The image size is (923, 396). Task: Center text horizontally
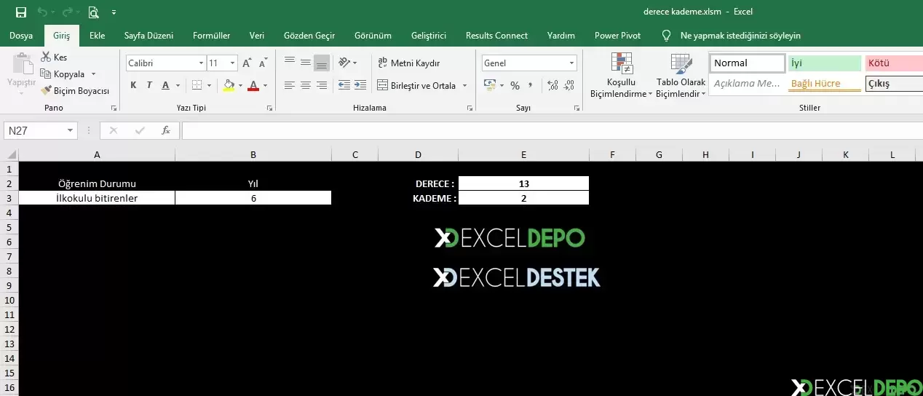pyautogui.click(x=306, y=85)
